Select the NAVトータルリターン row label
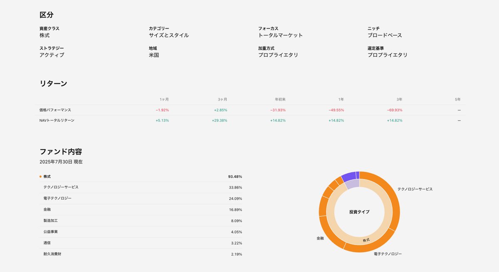499x272 pixels. click(57, 120)
